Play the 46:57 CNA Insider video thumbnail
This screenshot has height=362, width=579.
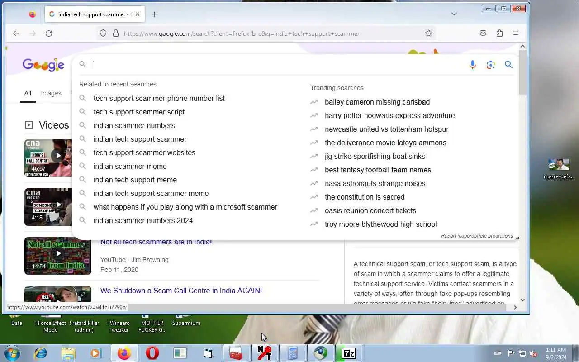pos(48,158)
